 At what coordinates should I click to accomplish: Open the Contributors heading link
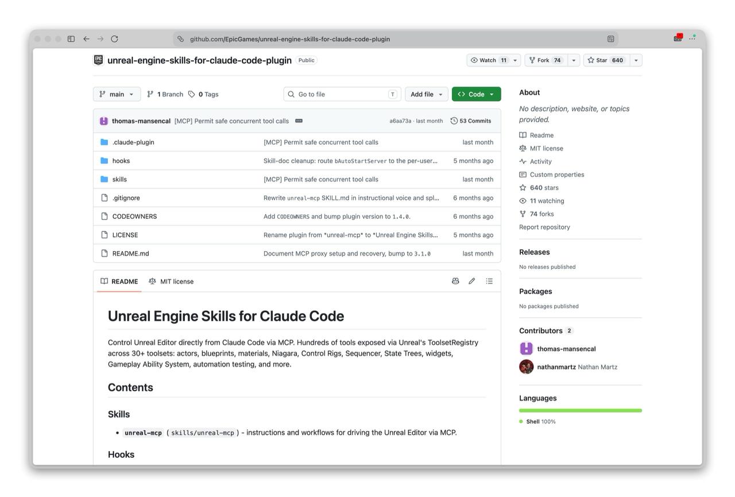546,331
